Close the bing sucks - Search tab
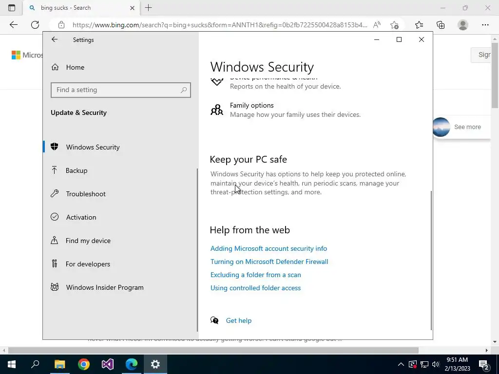Screen dimensions: 499x374 (x=133, y=8)
